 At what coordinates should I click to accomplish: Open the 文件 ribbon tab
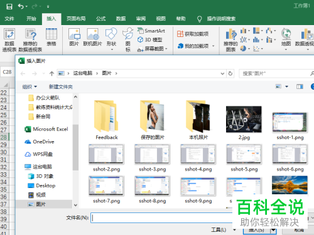point(9,19)
